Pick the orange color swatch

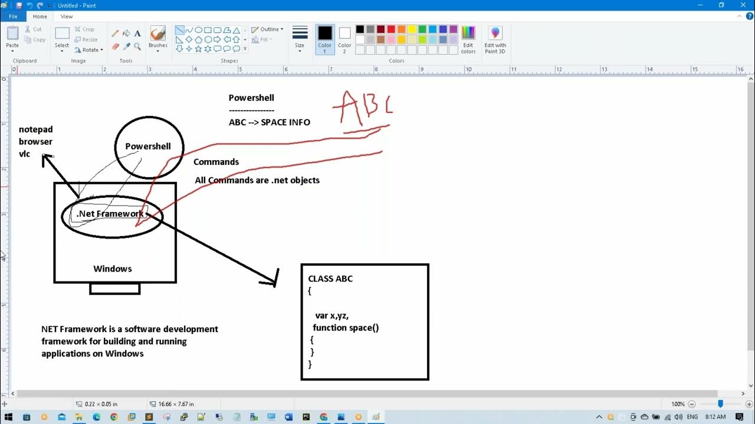click(x=402, y=29)
